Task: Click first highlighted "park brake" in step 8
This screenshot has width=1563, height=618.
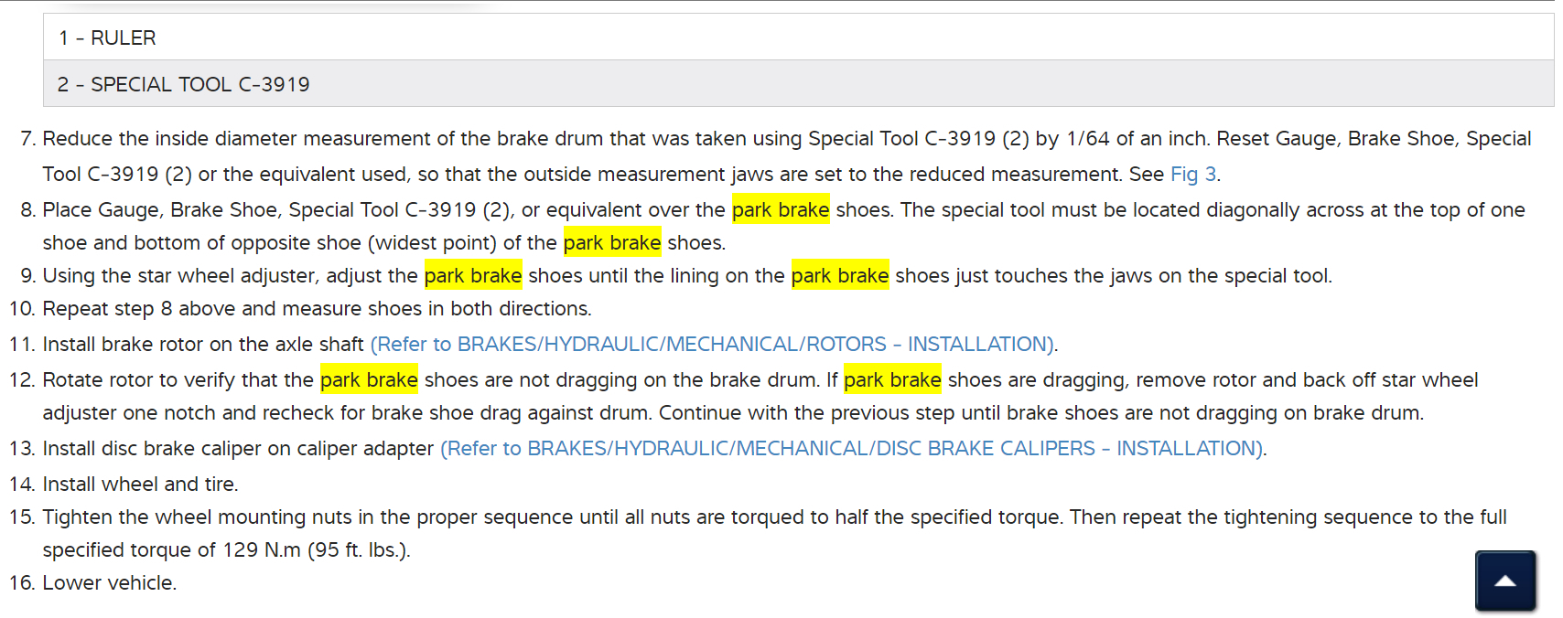Action: point(781,209)
